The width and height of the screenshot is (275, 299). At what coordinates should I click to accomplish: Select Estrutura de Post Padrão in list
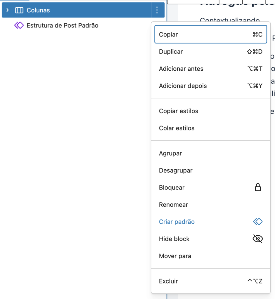coord(63,25)
